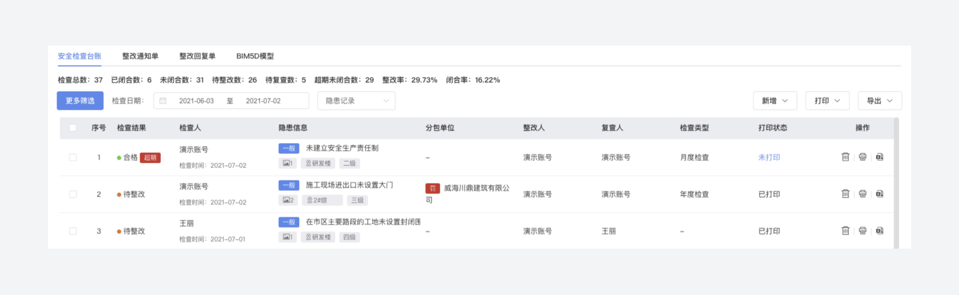Click the 合格 result in row 1

pyautogui.click(x=127, y=157)
